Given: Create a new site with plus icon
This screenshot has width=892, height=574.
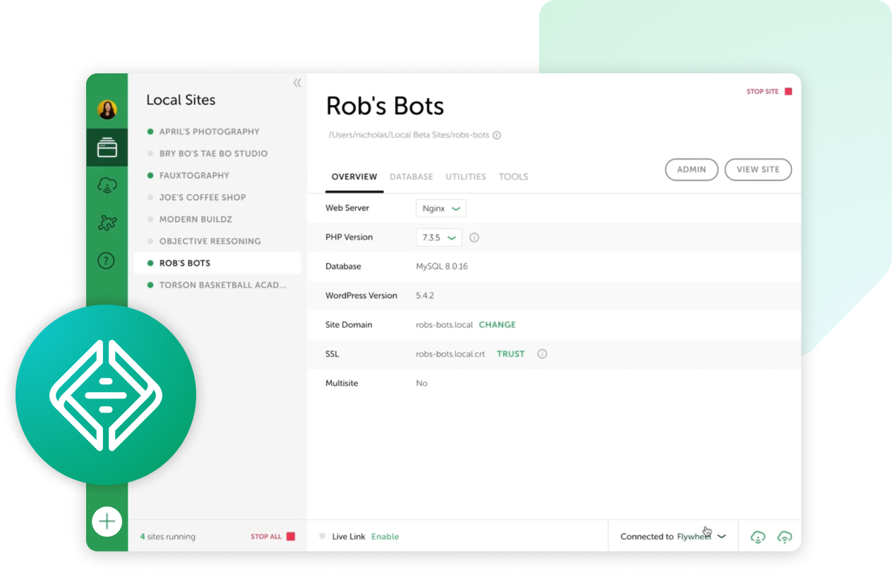Looking at the screenshot, I should (107, 522).
